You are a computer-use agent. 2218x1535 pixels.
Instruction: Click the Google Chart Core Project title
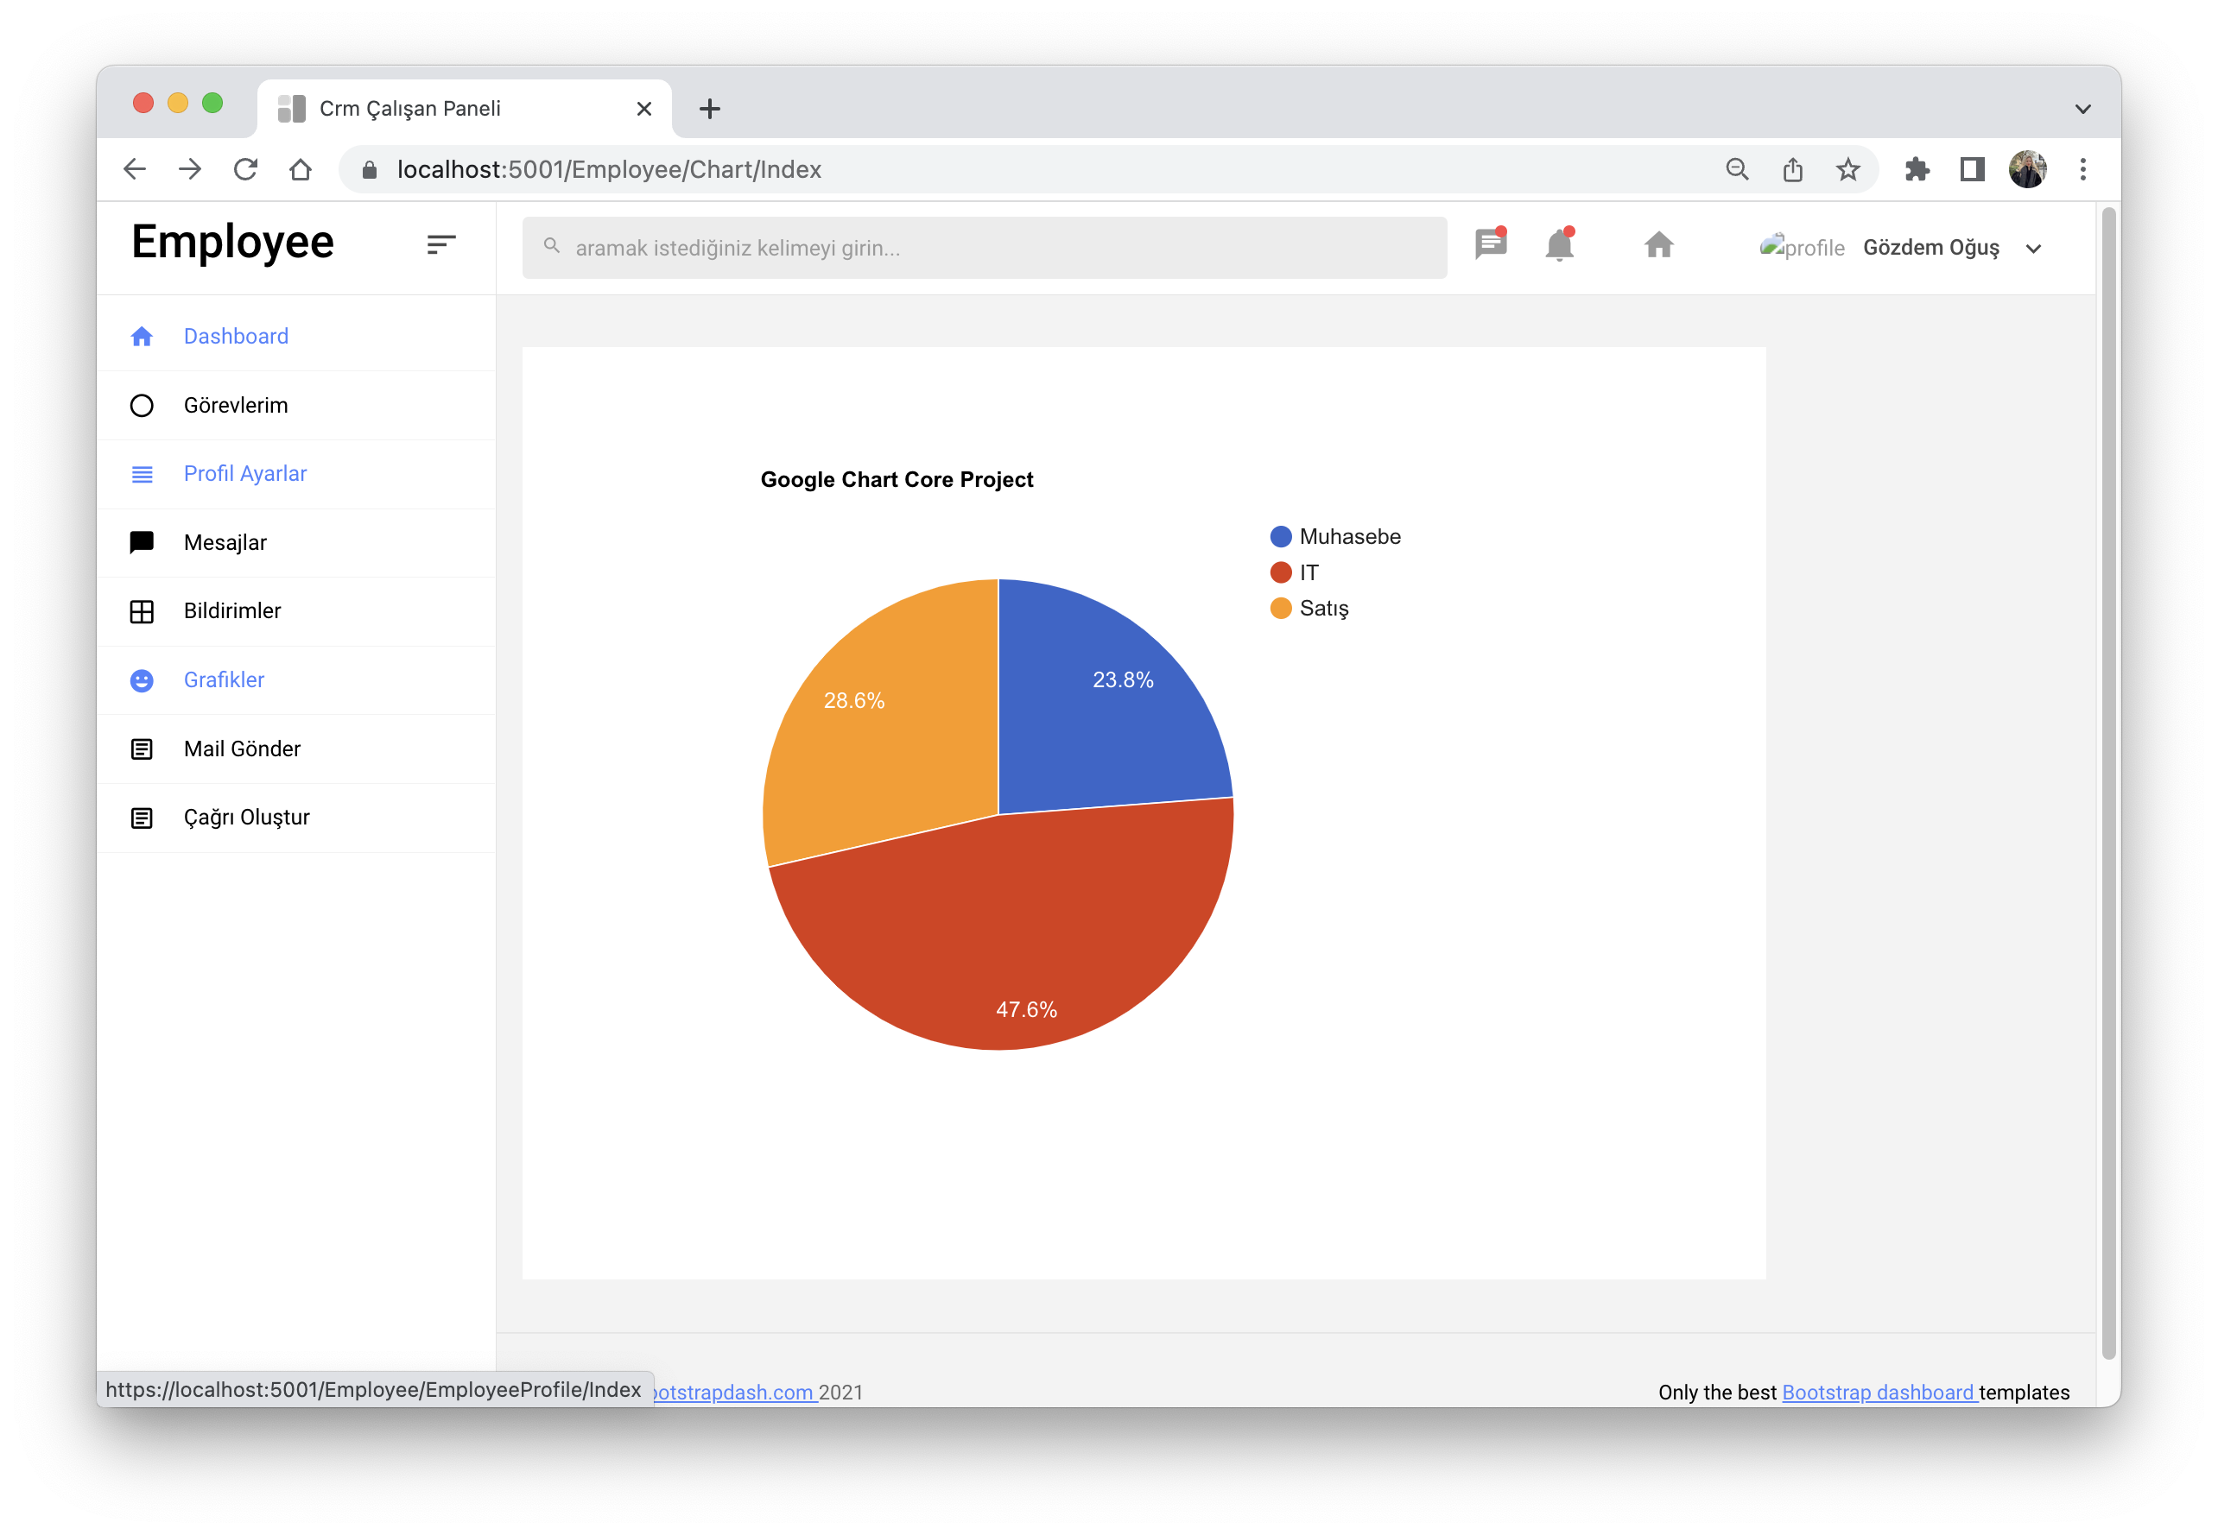(x=897, y=479)
